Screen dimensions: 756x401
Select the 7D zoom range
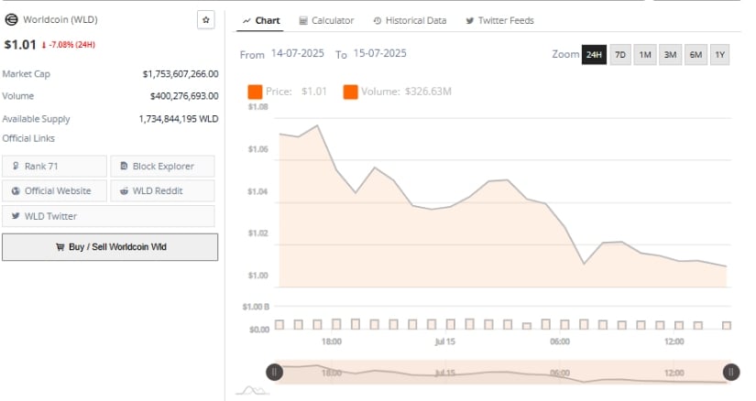coord(620,55)
